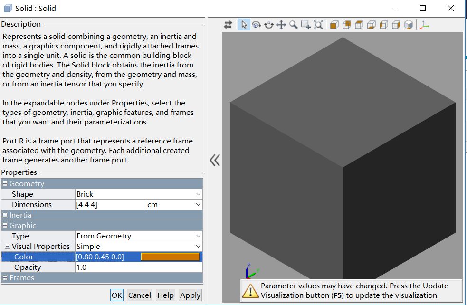Activate the Select pointer tool
The height and width of the screenshot is (305, 467).
[x=244, y=25]
